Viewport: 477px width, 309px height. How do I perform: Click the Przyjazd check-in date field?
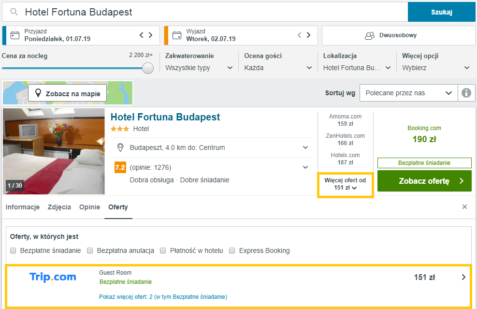(x=81, y=35)
